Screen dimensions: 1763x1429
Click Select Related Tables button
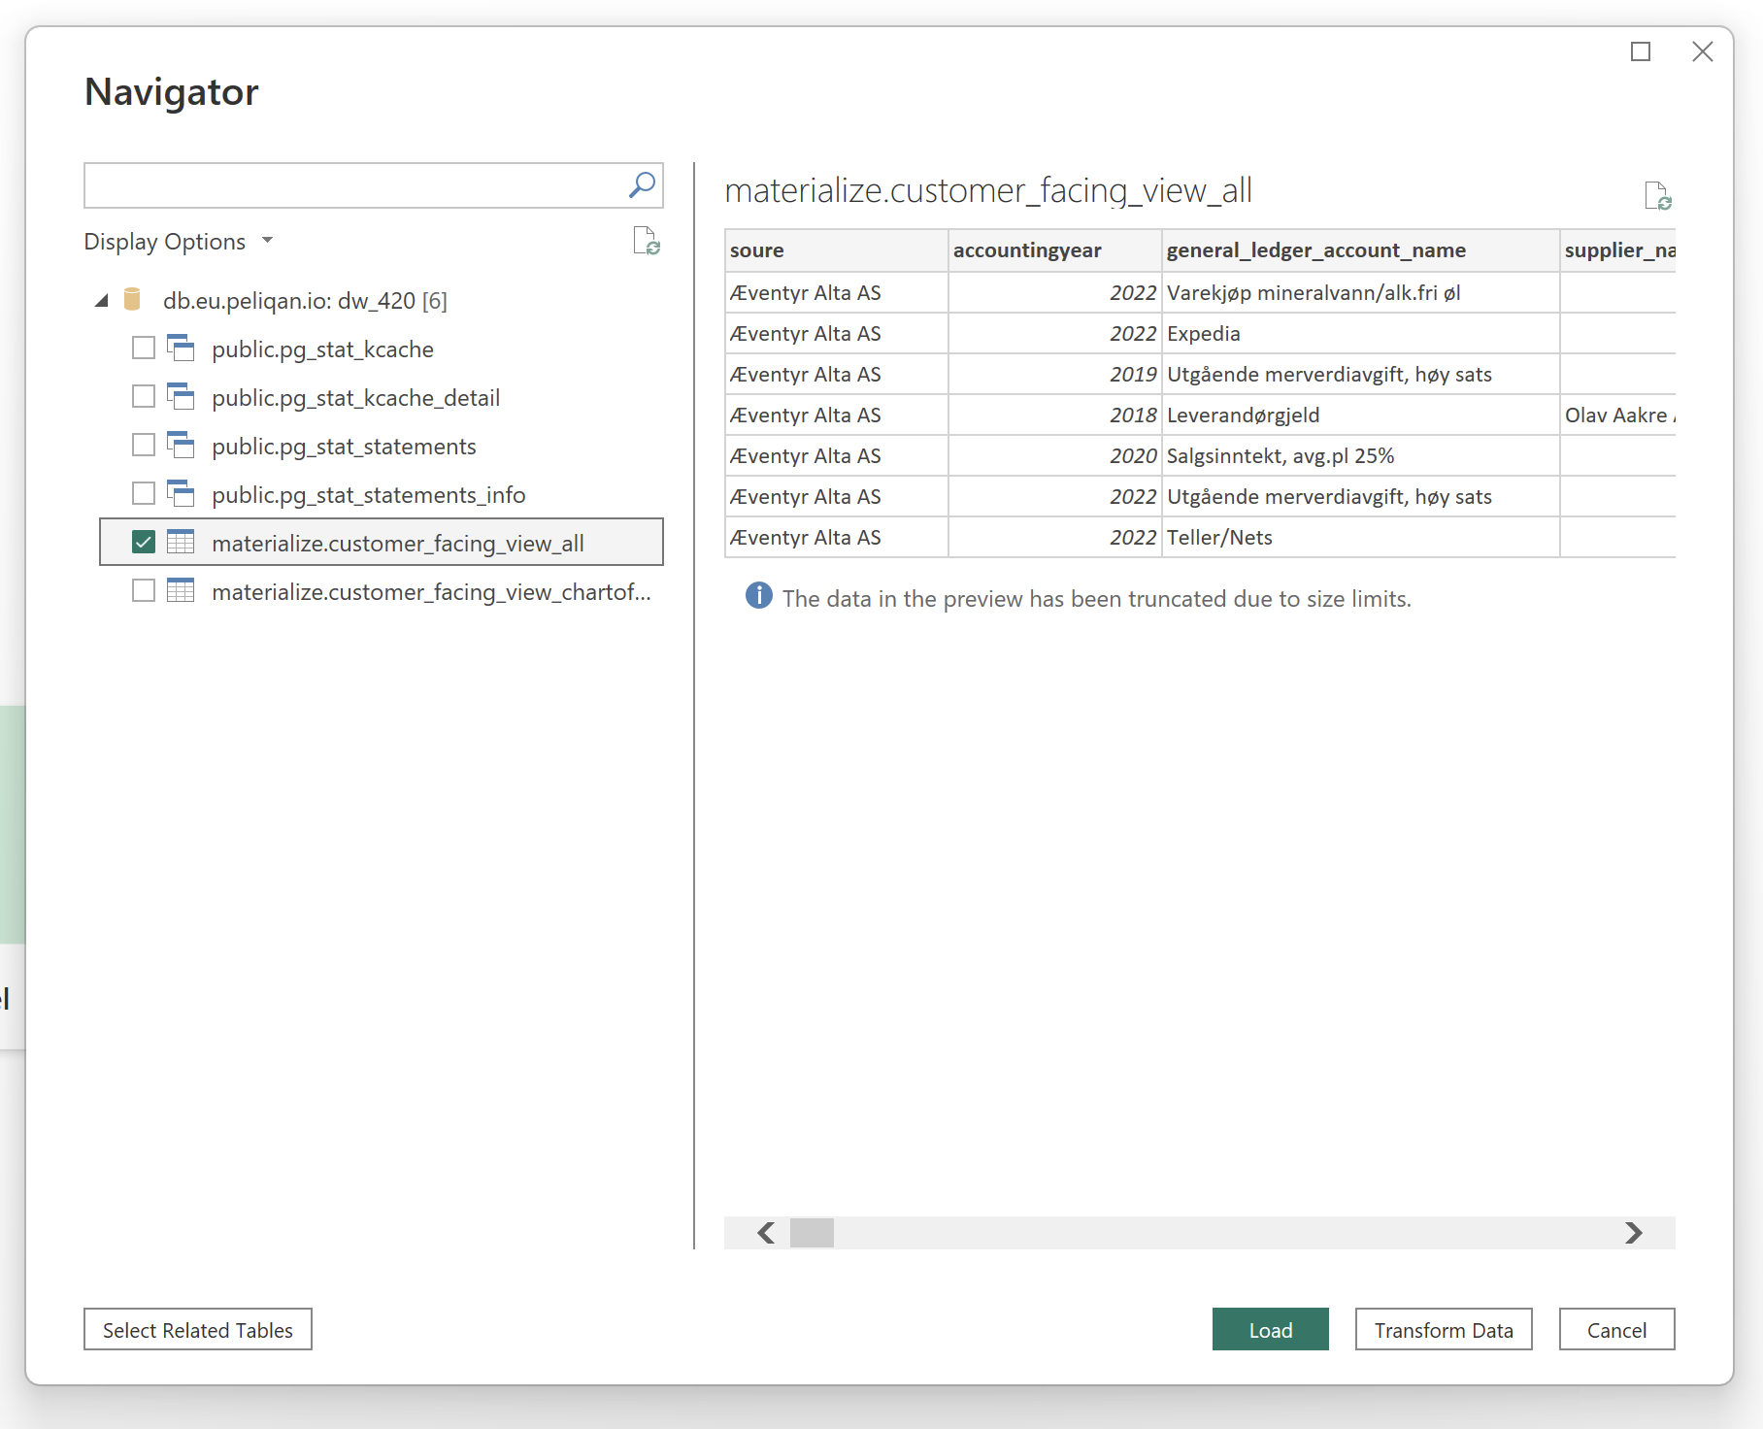click(198, 1329)
